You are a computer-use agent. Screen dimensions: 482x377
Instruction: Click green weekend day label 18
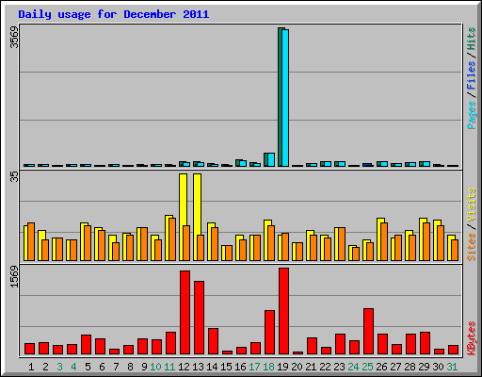pos(268,367)
